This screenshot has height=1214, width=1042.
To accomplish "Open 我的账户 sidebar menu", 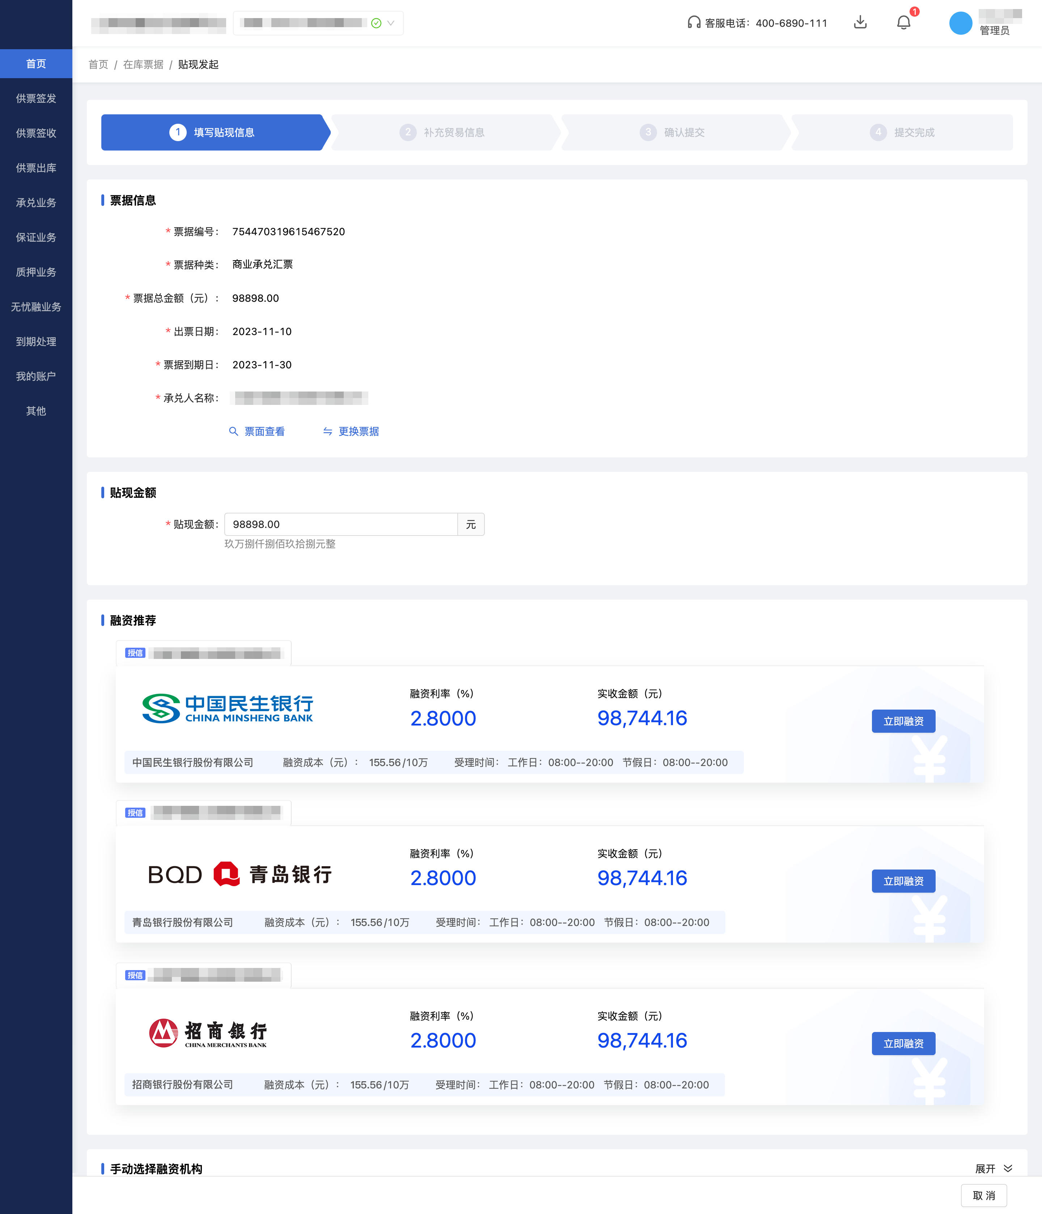I will click(36, 376).
